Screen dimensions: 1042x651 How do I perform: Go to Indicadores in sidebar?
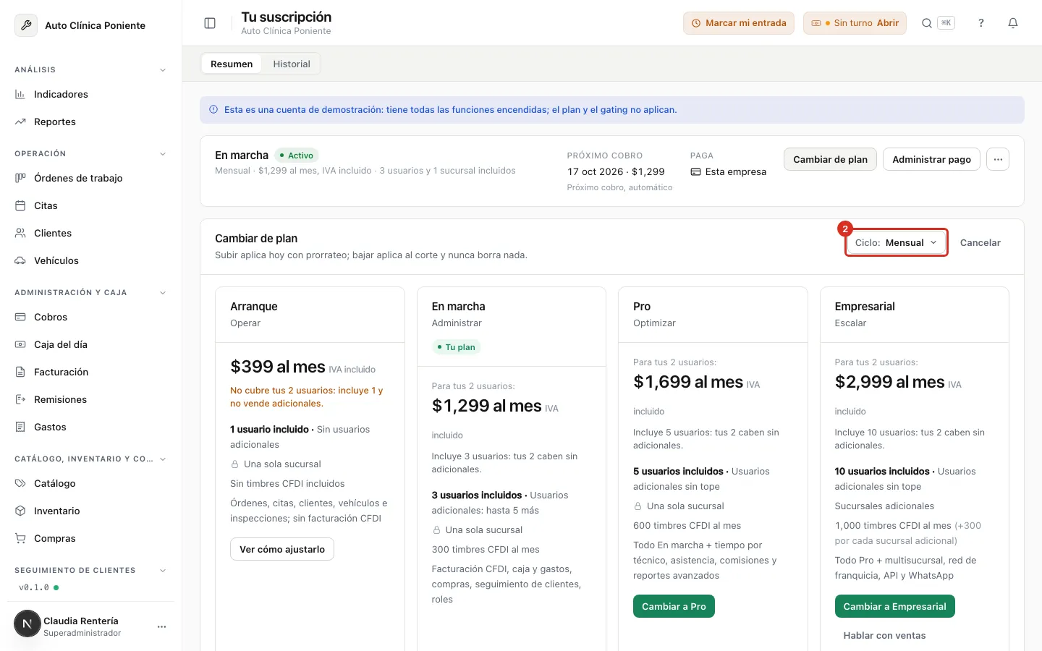click(91, 94)
